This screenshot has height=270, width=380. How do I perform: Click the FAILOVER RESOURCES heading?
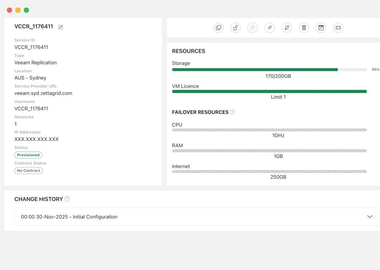(200, 112)
